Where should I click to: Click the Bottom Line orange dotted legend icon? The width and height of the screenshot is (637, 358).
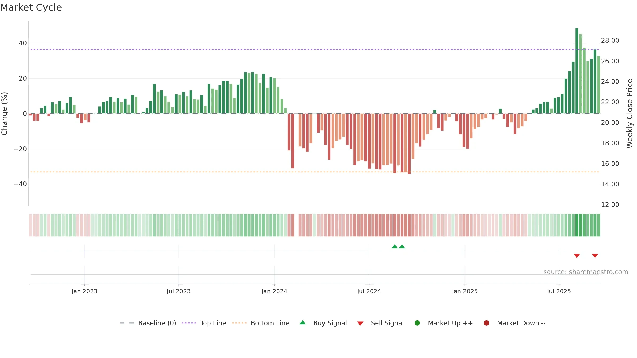(x=239, y=323)
